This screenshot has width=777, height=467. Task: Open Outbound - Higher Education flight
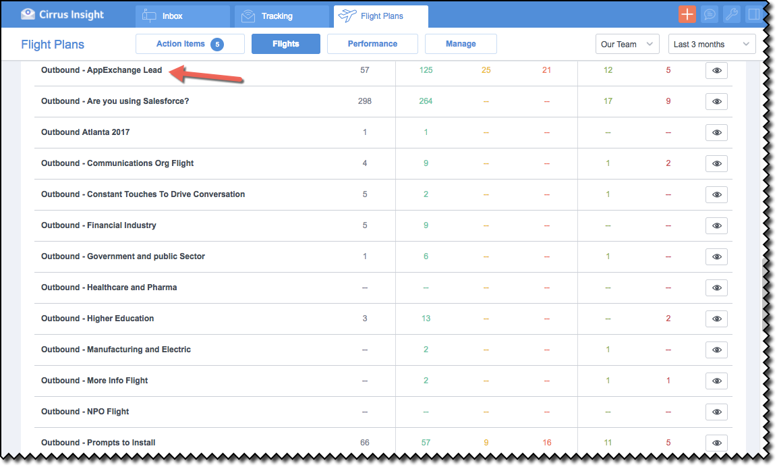98,319
